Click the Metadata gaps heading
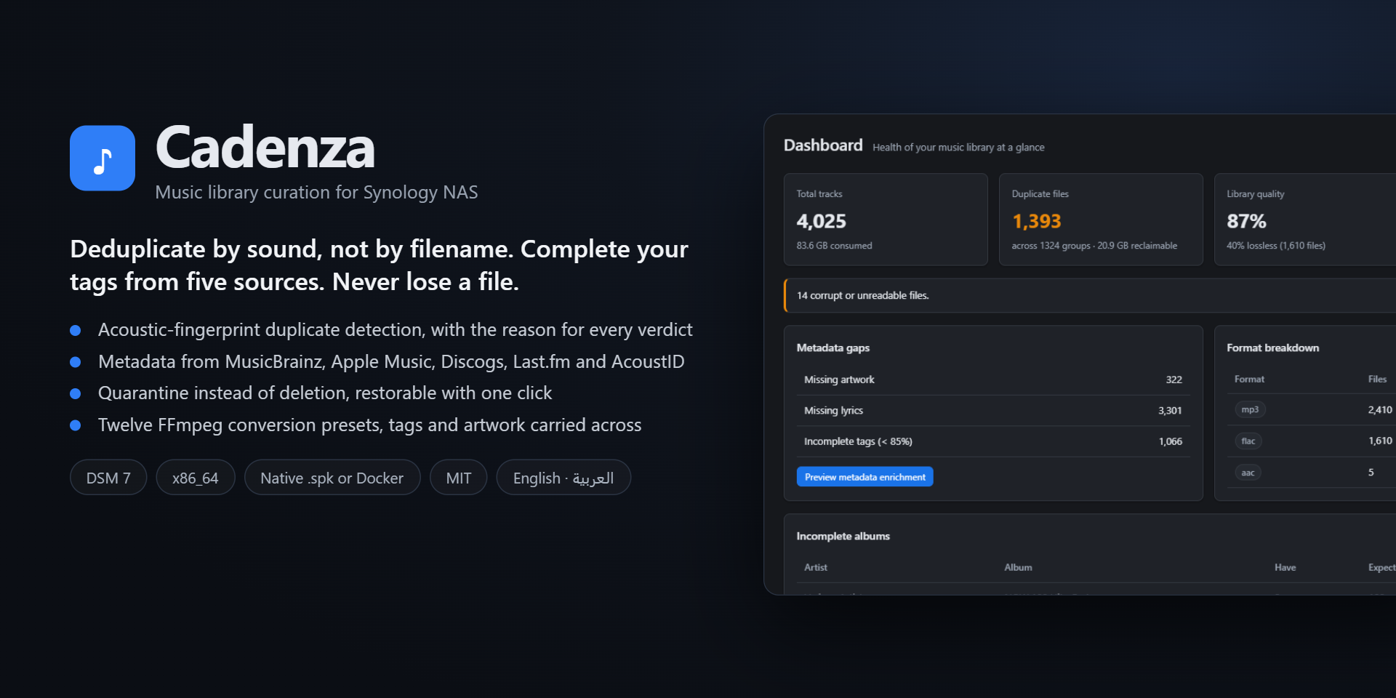Viewport: 1396px width, 698px height. 833,348
